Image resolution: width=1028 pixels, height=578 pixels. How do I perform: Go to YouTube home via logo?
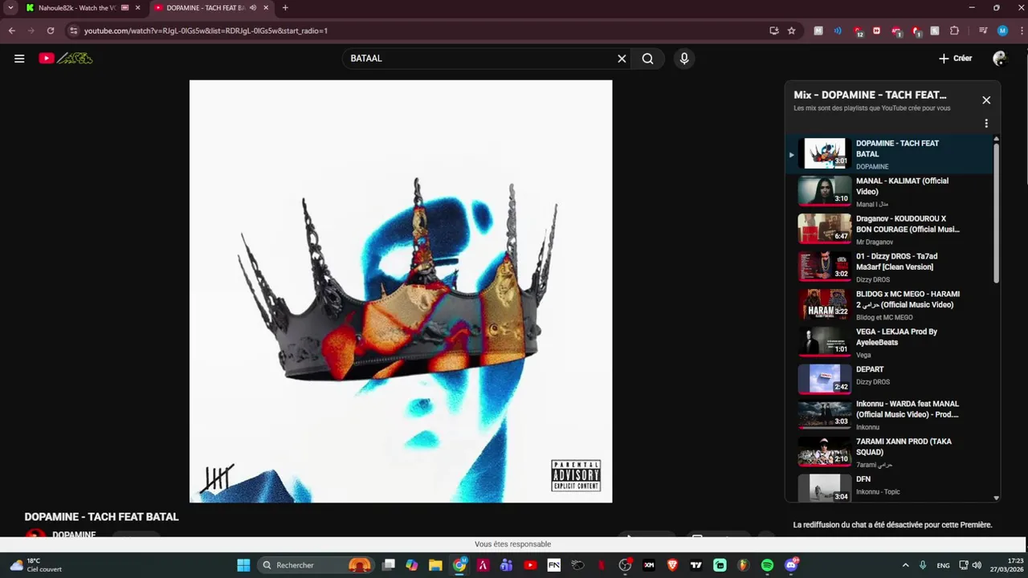click(x=66, y=58)
